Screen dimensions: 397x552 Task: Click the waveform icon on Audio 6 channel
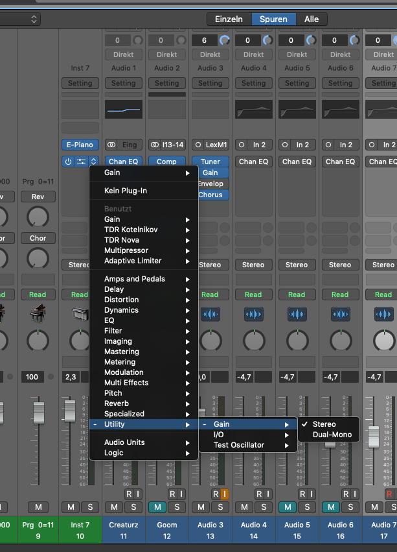coord(341,314)
